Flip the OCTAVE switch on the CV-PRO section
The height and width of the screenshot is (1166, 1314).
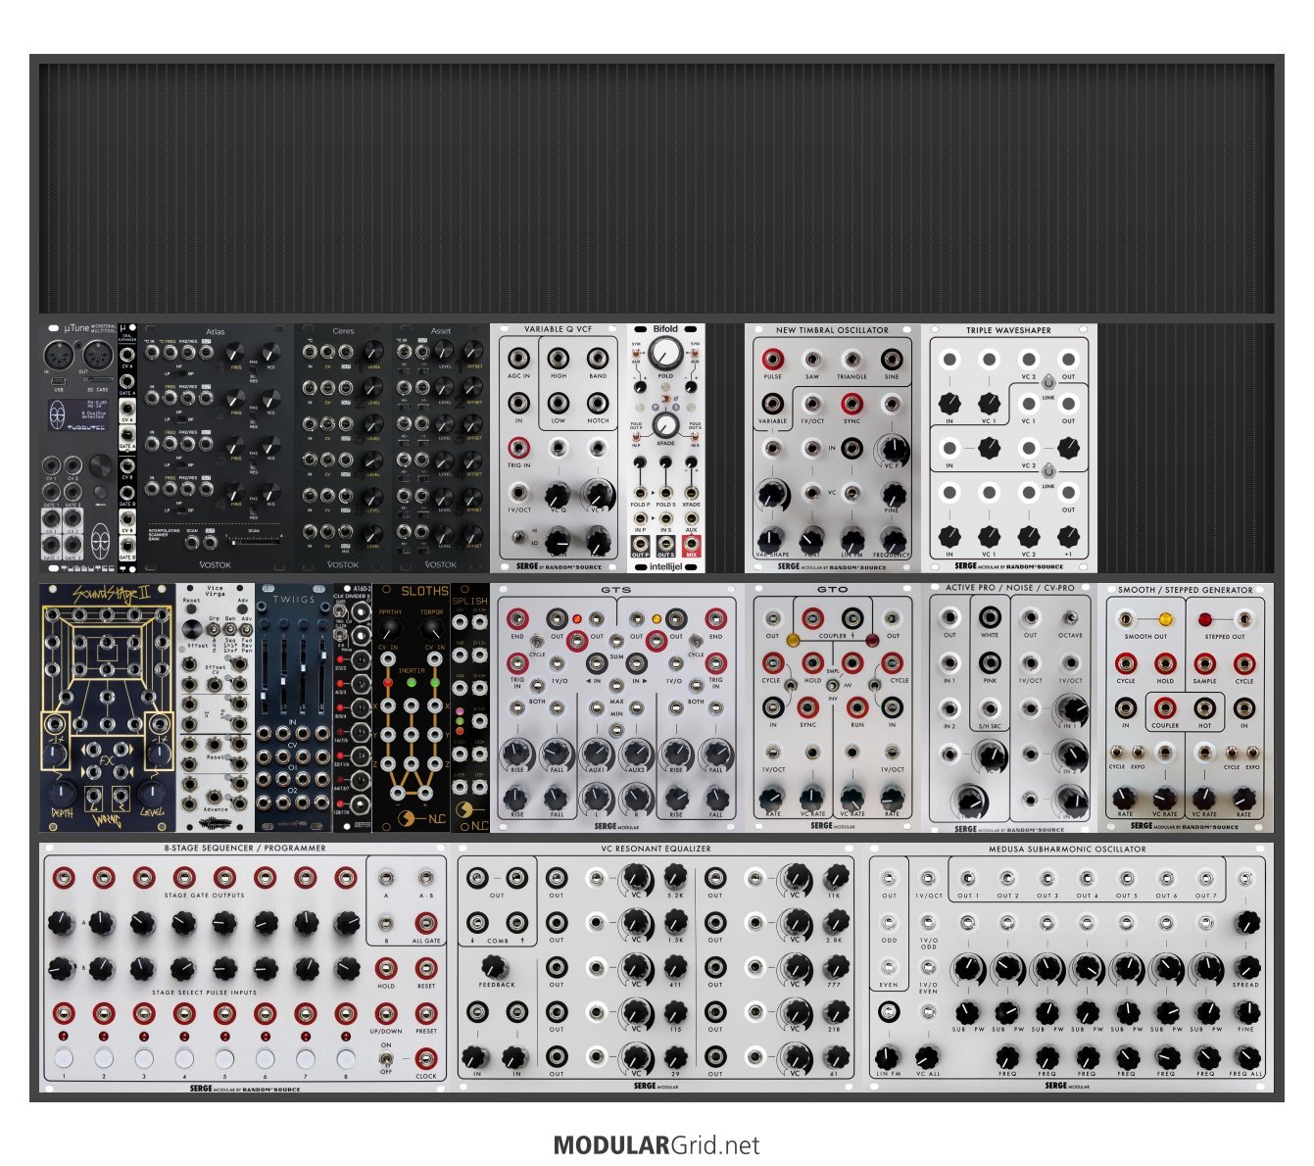pos(1071,617)
